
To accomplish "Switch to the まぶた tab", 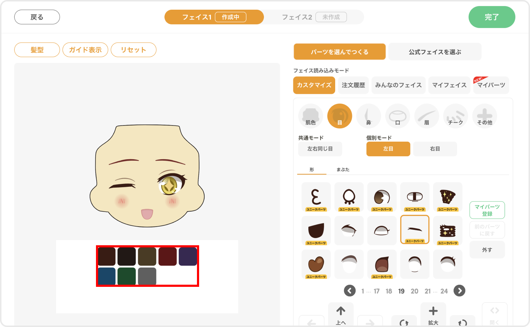I will (343, 170).
